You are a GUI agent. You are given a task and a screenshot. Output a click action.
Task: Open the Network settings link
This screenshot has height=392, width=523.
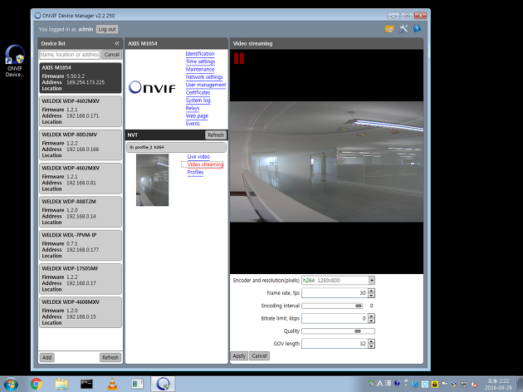pyautogui.click(x=204, y=77)
